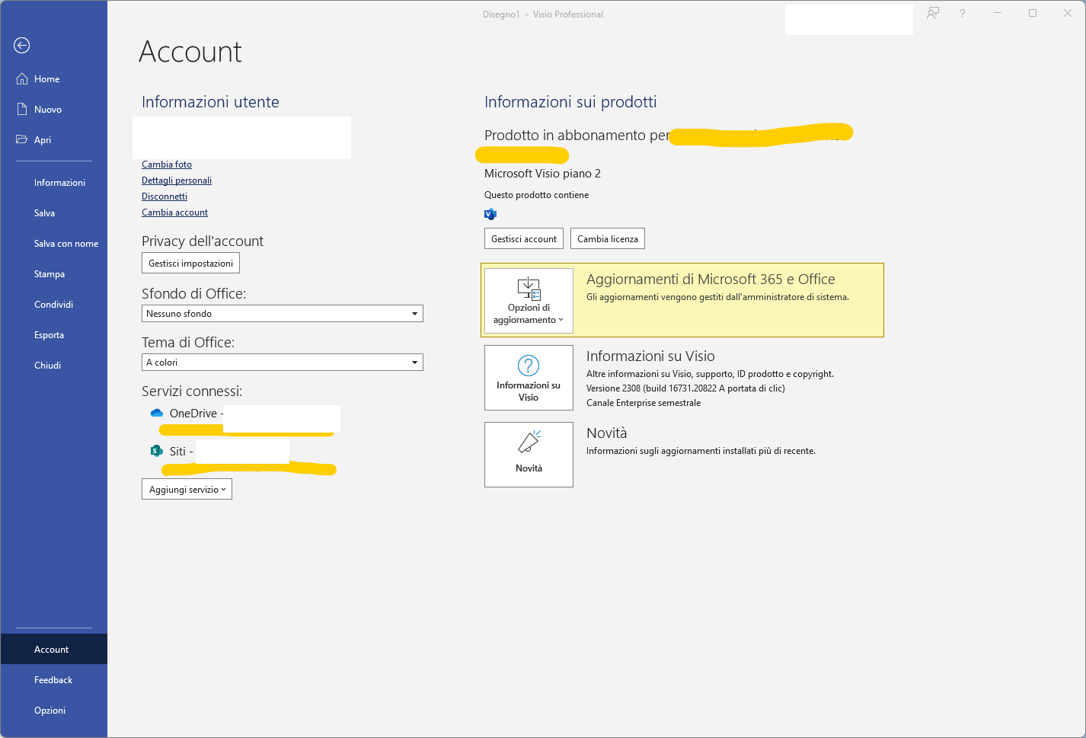Click the administrator-managed updates notice text
The height and width of the screenshot is (738, 1086).
pos(717,297)
